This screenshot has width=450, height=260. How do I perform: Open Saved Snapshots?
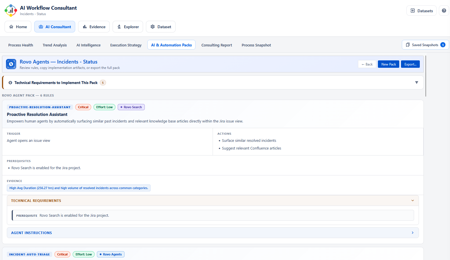(x=425, y=45)
